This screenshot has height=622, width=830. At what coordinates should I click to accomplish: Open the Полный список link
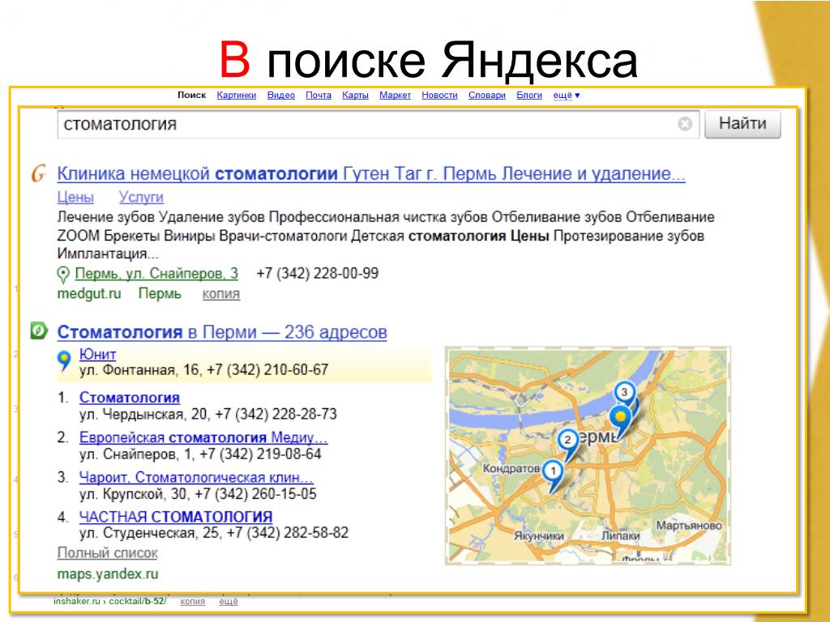(108, 552)
